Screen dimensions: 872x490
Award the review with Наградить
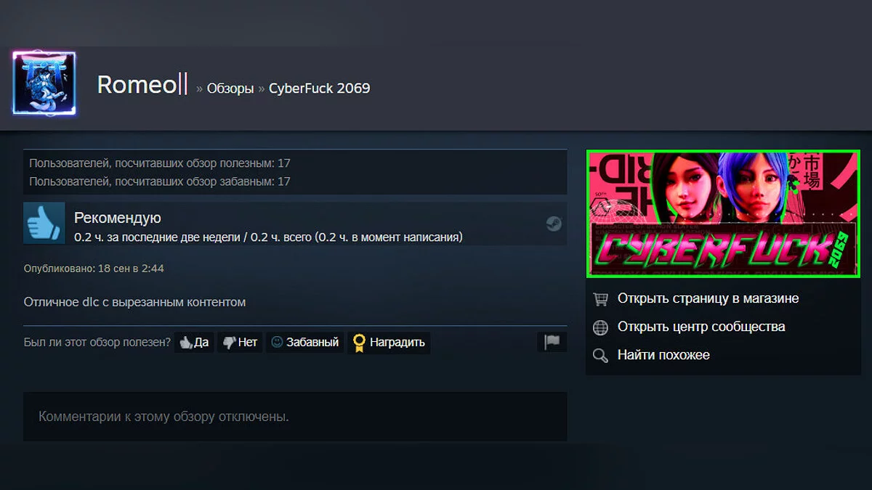[x=389, y=342]
